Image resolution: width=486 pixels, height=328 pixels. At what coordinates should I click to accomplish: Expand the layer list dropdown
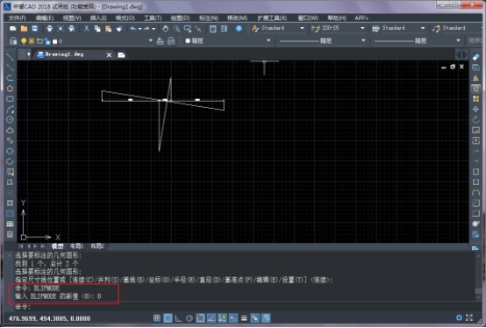(x=150, y=40)
